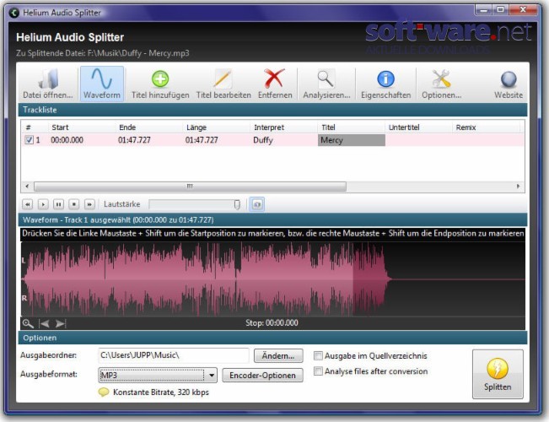The image size is (549, 422).
Task: Sort by the Start column header
Action: click(82, 127)
